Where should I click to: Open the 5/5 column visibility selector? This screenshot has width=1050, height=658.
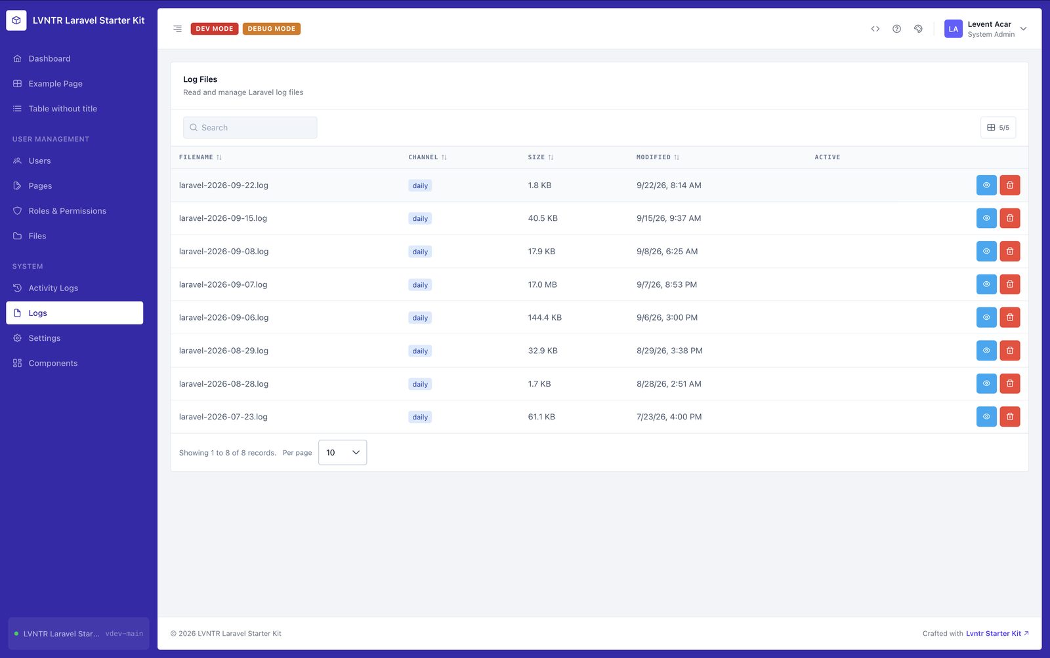998,128
